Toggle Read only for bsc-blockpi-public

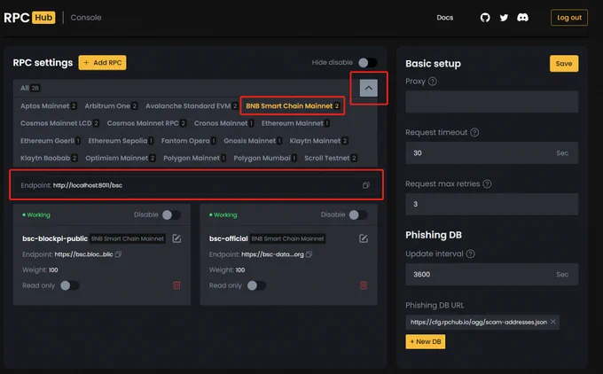(70, 285)
